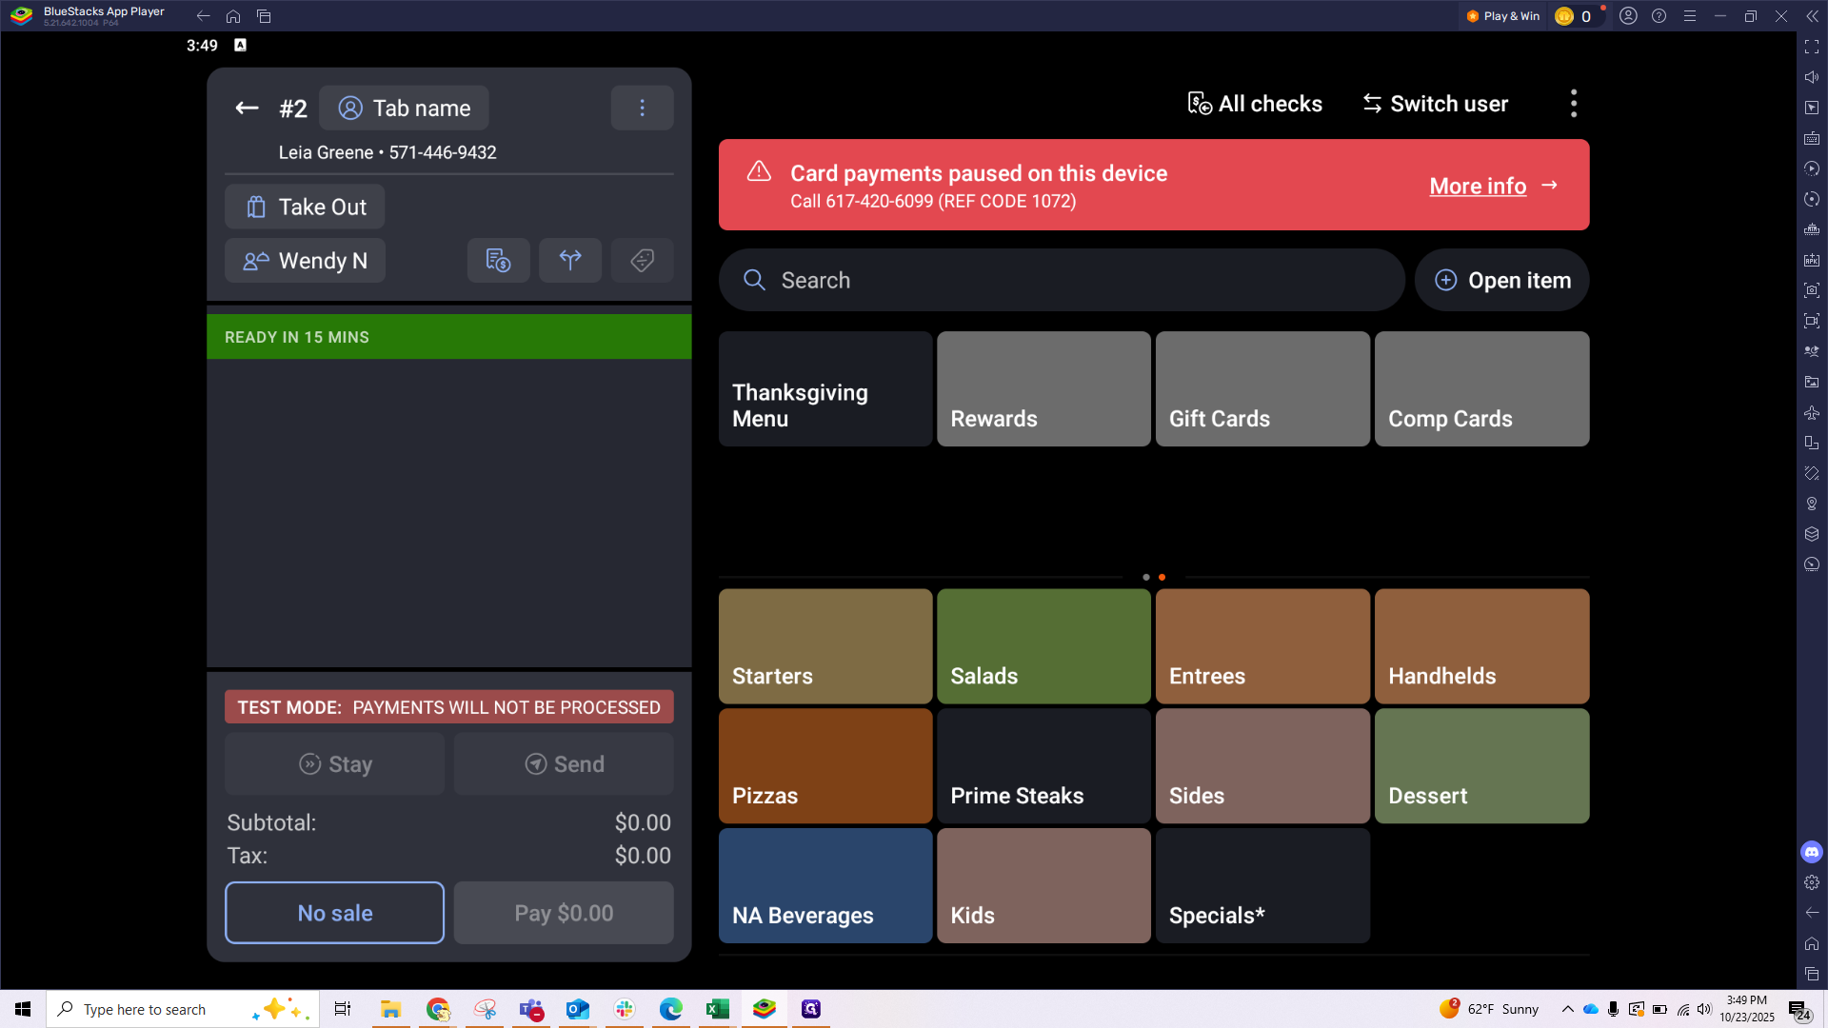
Task: Change the Take Out dining option
Action: pos(305,207)
